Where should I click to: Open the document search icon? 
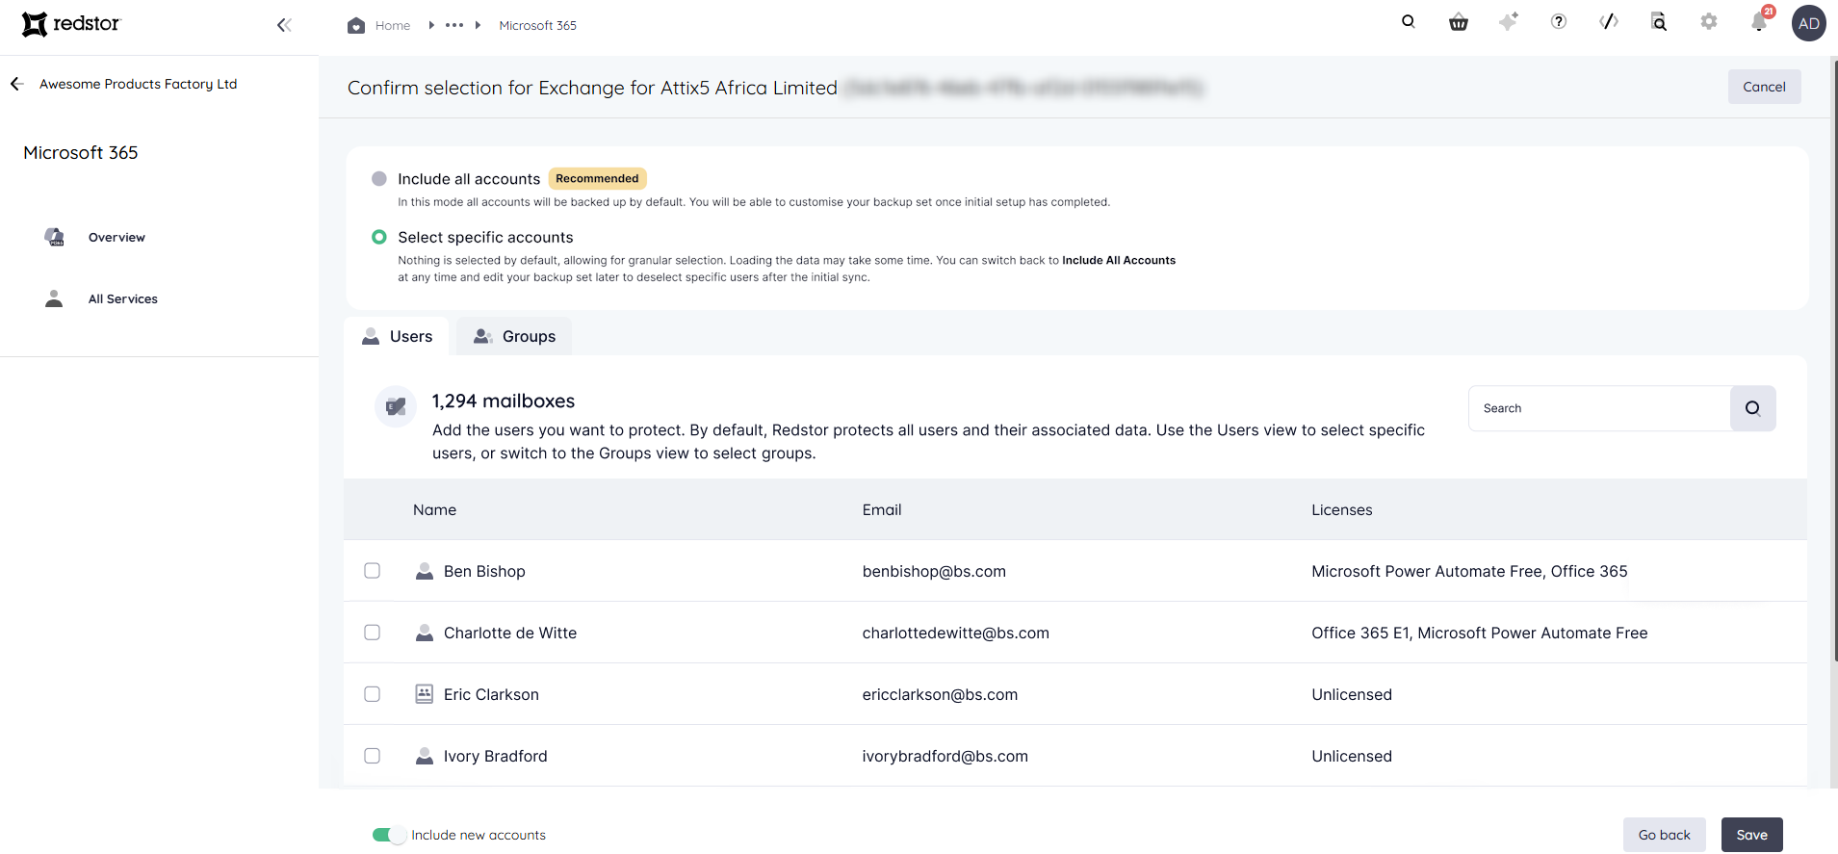(1659, 21)
